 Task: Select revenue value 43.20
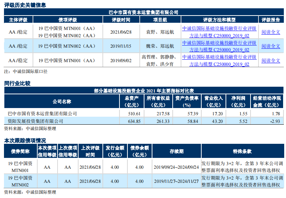click(218, 121)
